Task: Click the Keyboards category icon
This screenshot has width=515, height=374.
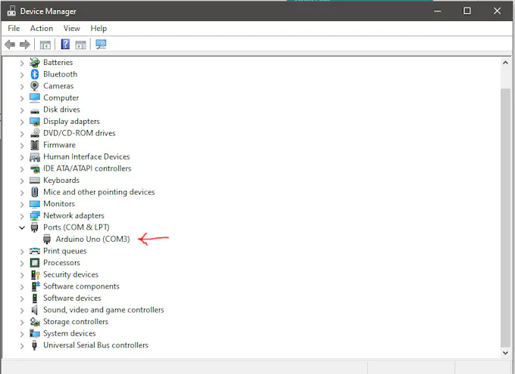Action: tap(35, 181)
